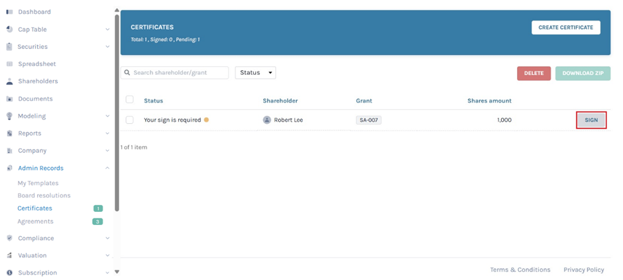Expand the Reports menu chevron
Image resolution: width=623 pixels, height=280 pixels.
107,133
